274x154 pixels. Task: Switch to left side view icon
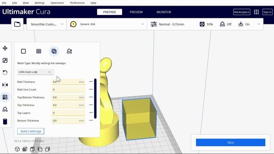[x=40, y=149]
